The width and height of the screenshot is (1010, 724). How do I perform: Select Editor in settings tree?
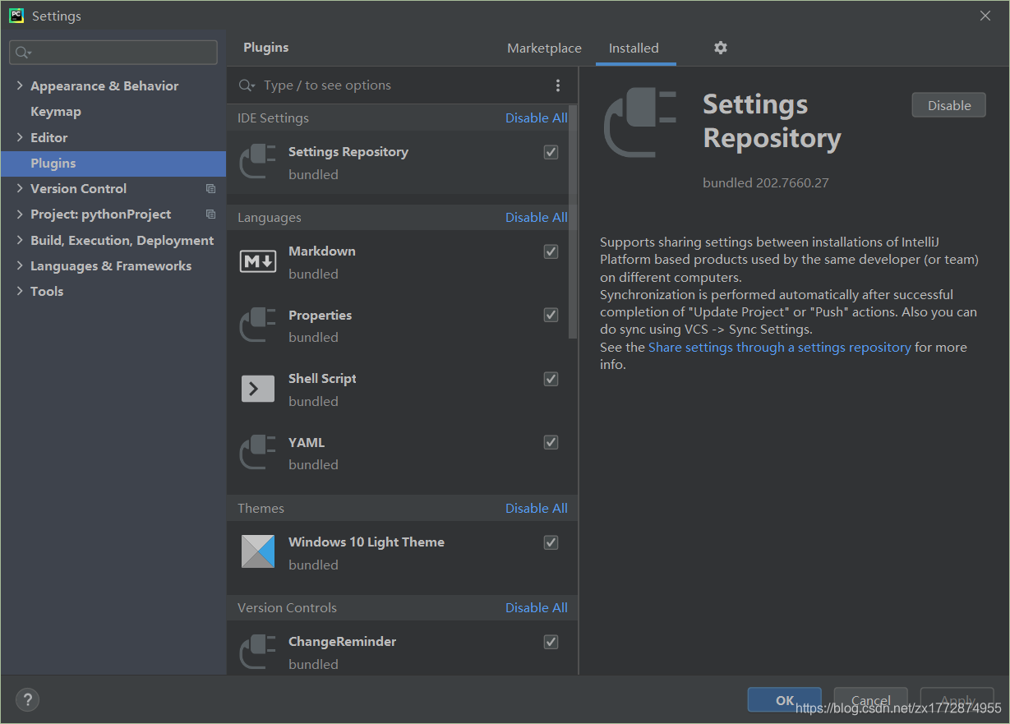coord(49,137)
